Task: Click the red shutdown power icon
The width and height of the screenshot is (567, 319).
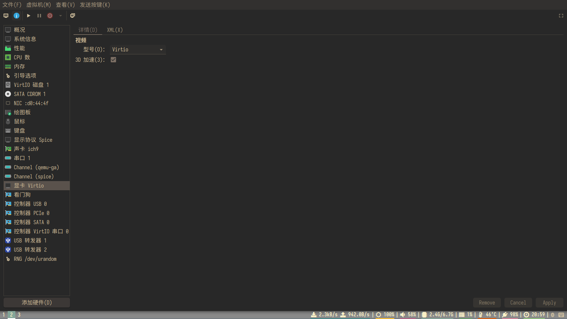Action: pyautogui.click(x=50, y=16)
